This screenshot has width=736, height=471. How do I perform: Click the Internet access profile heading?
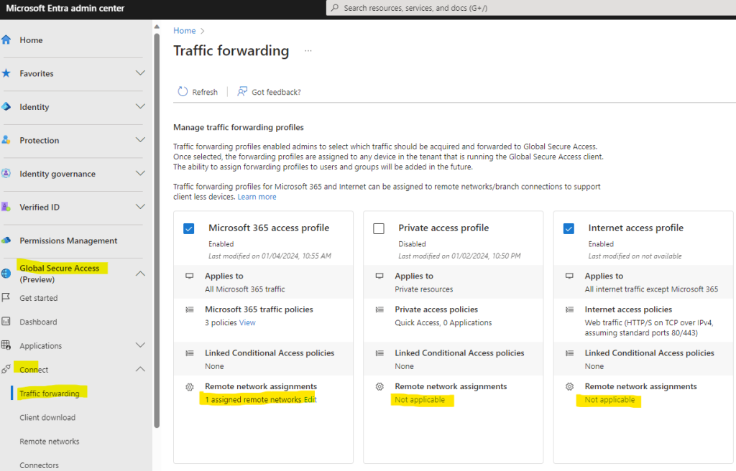pyautogui.click(x=635, y=228)
